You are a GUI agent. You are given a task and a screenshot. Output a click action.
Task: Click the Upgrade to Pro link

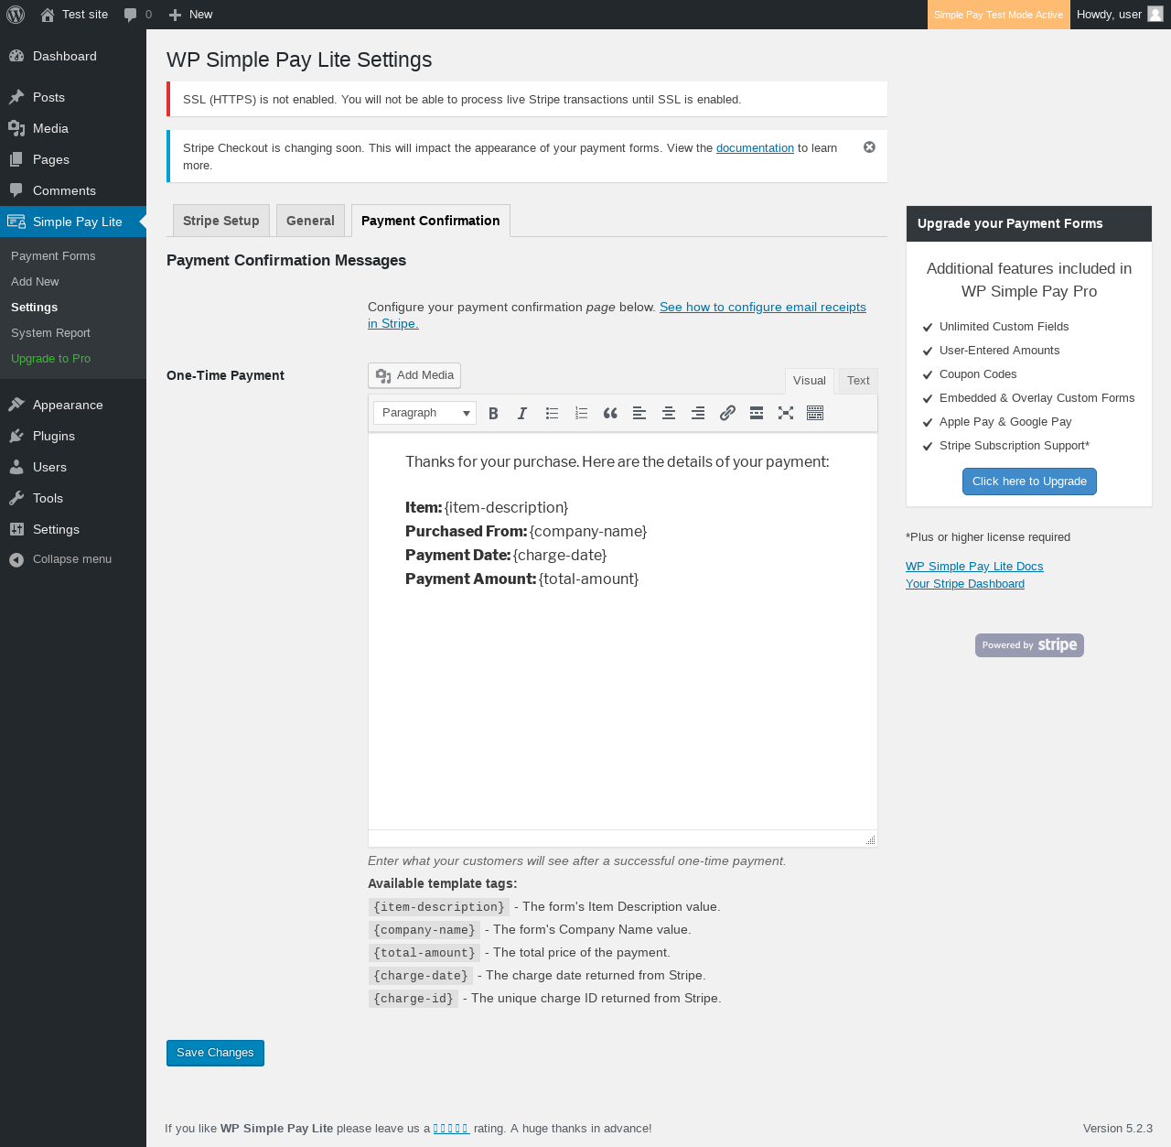pos(50,359)
